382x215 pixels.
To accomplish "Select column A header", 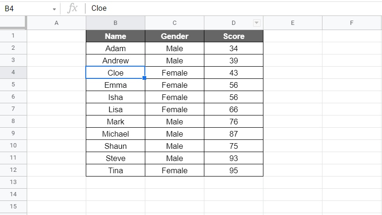I will click(x=57, y=23).
